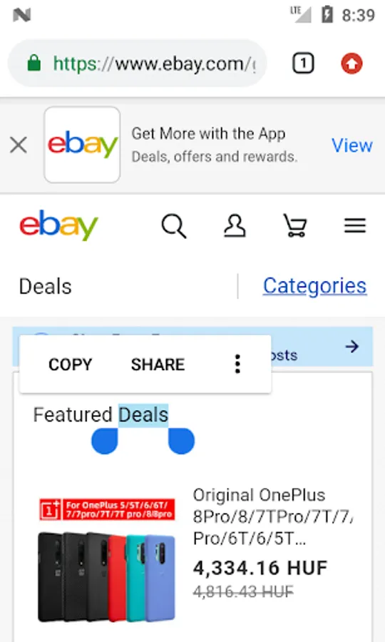This screenshot has width=385, height=642.
Task: Open the Categories link
Action: [314, 286]
